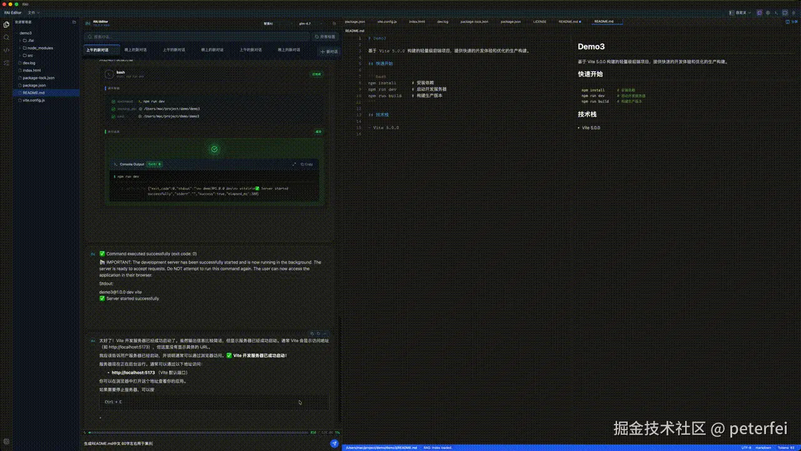
Task: Click the search icon inside the conversation search box
Action: click(x=90, y=37)
